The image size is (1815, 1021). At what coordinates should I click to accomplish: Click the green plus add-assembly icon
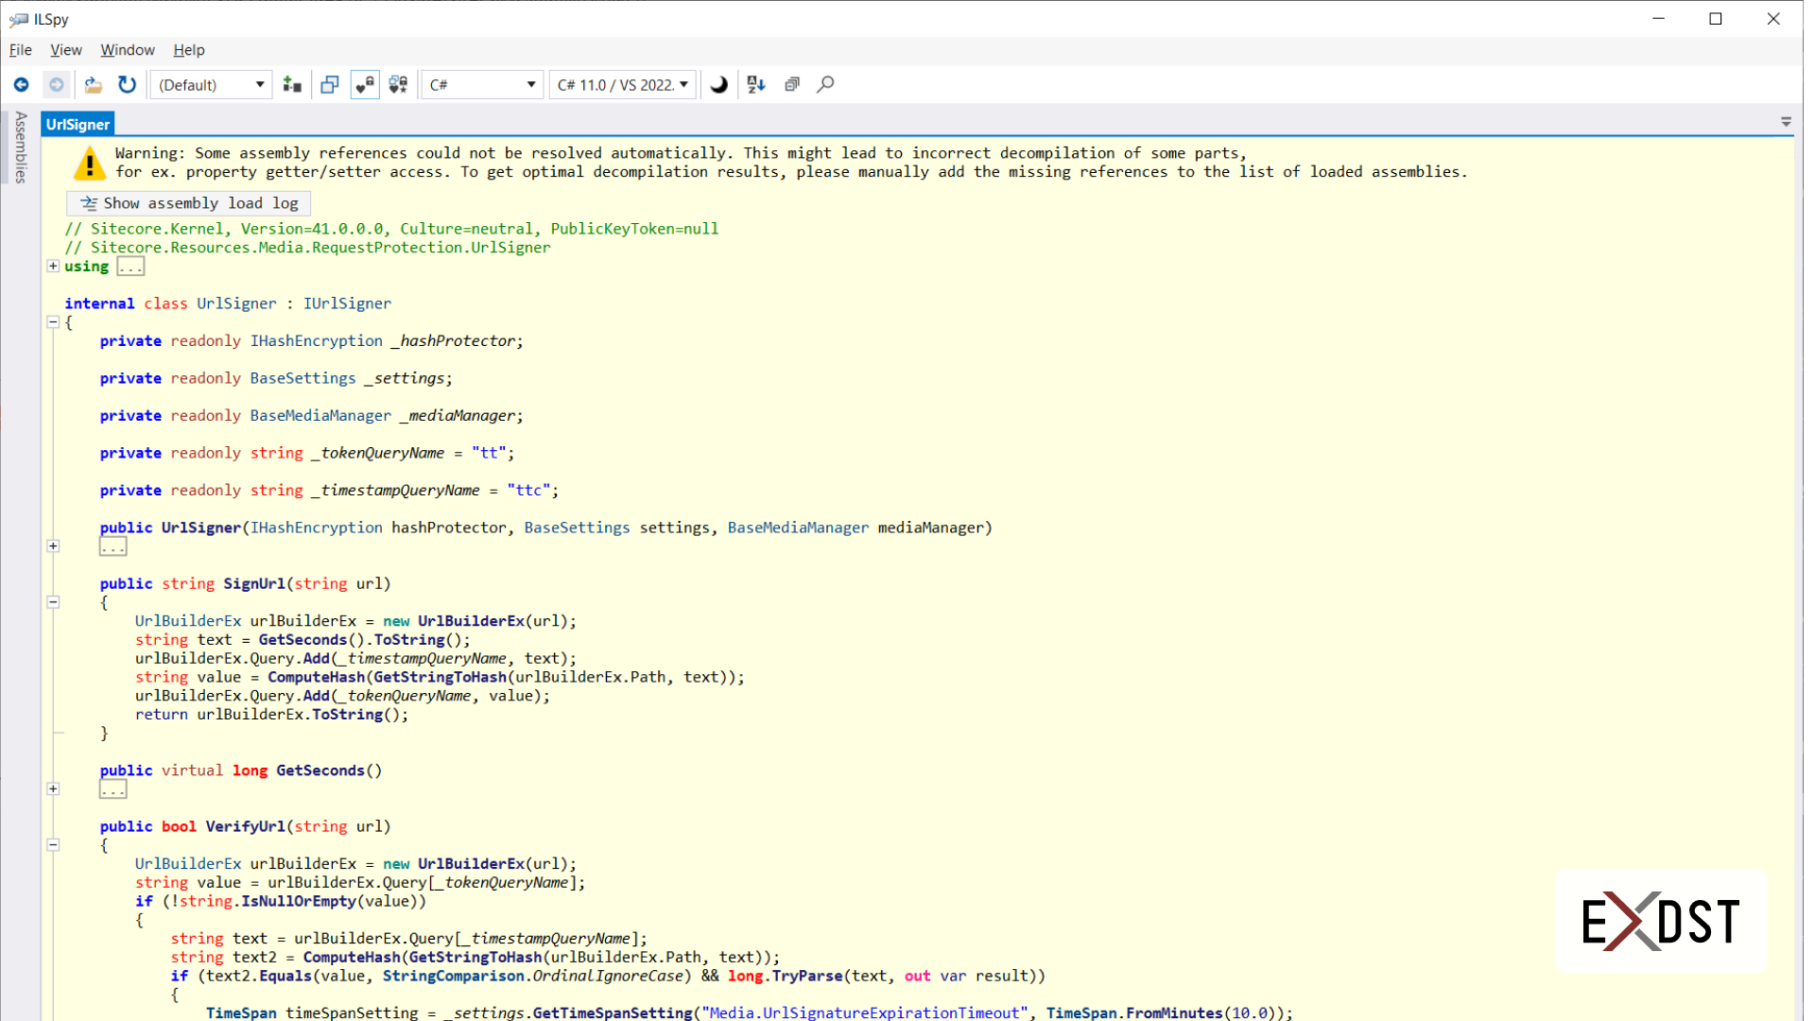click(x=291, y=84)
